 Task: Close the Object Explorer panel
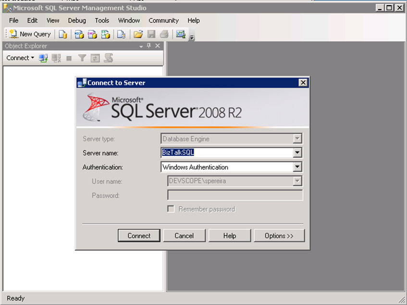pyautogui.click(x=158, y=46)
